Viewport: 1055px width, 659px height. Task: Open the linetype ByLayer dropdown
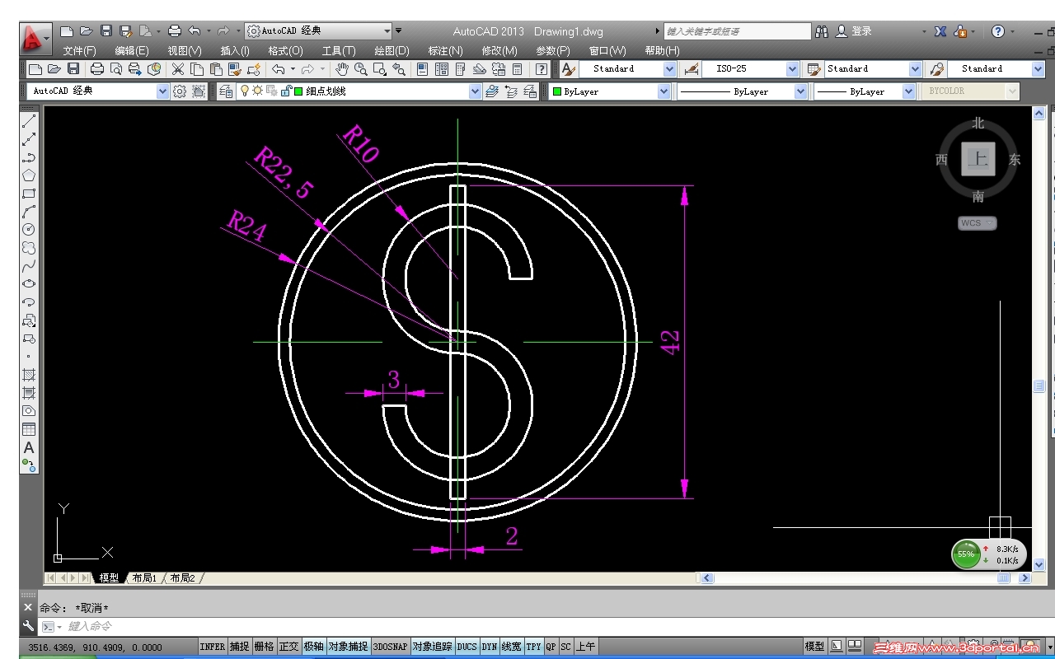[x=799, y=91]
